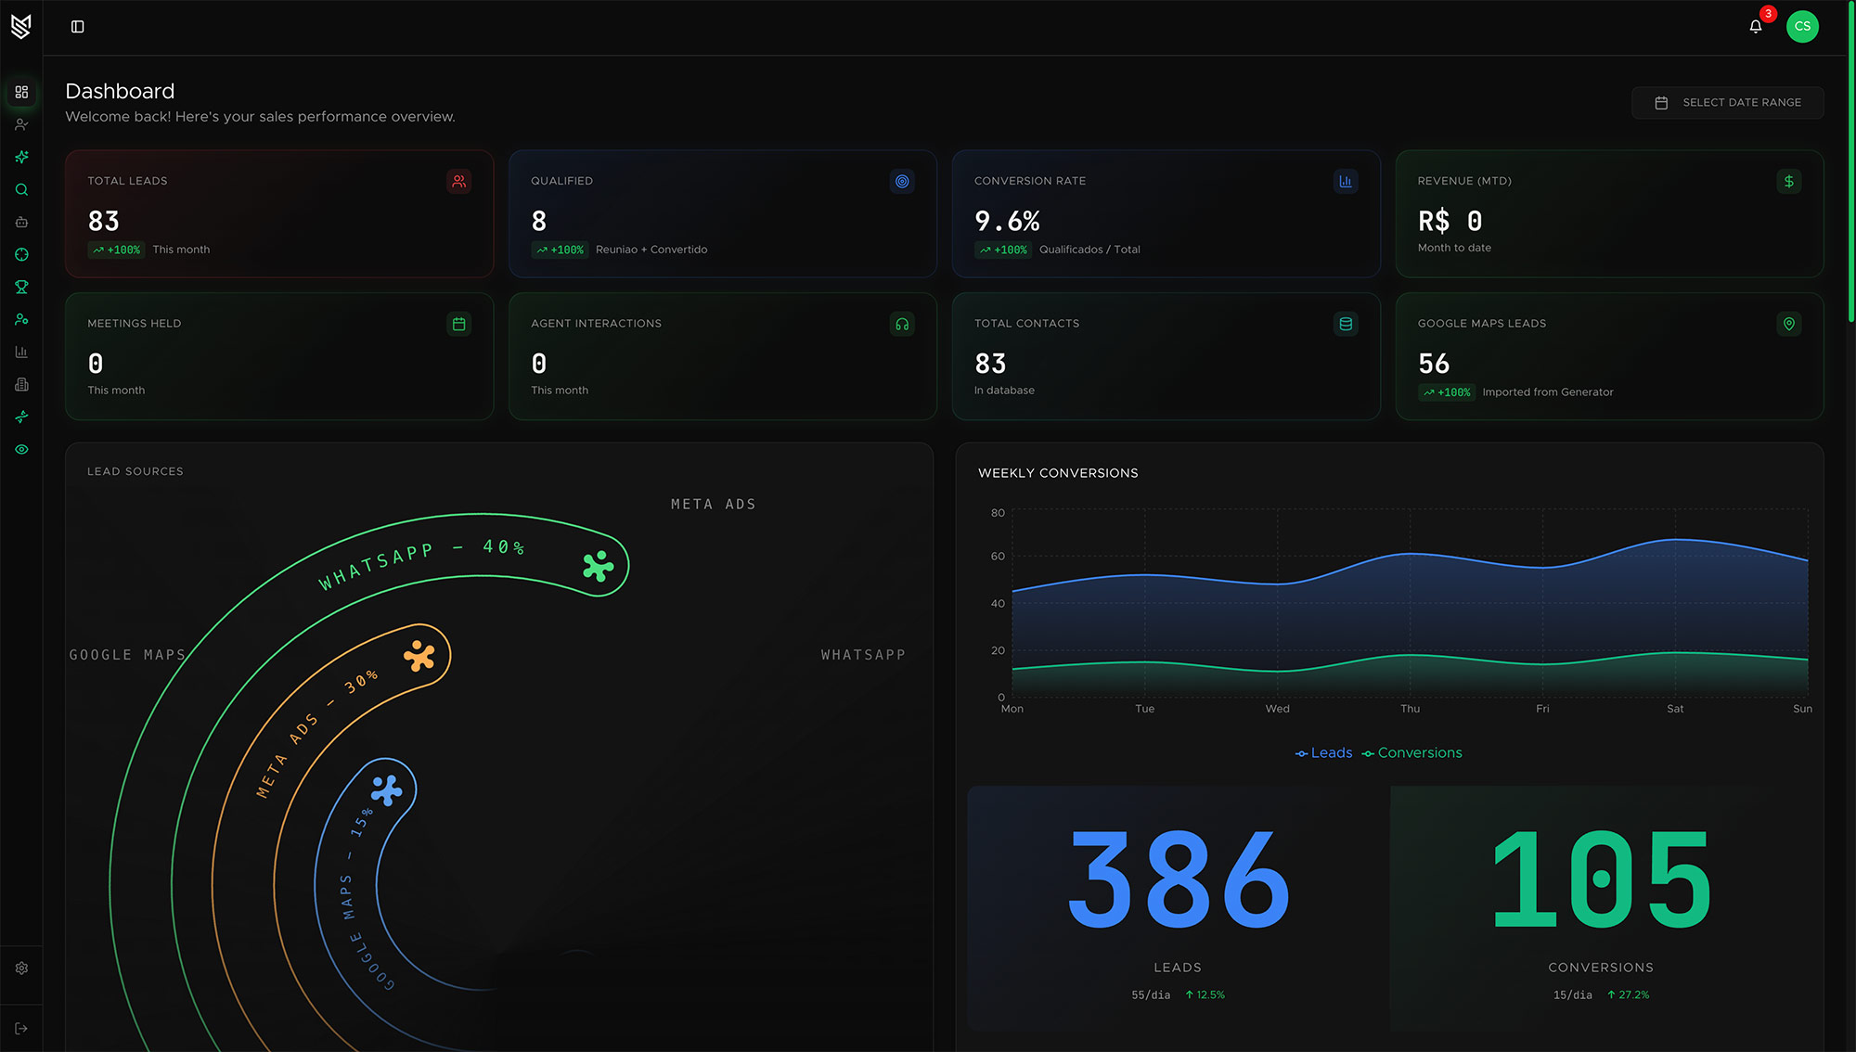Toggle the Leads series in chart legend

(1323, 752)
